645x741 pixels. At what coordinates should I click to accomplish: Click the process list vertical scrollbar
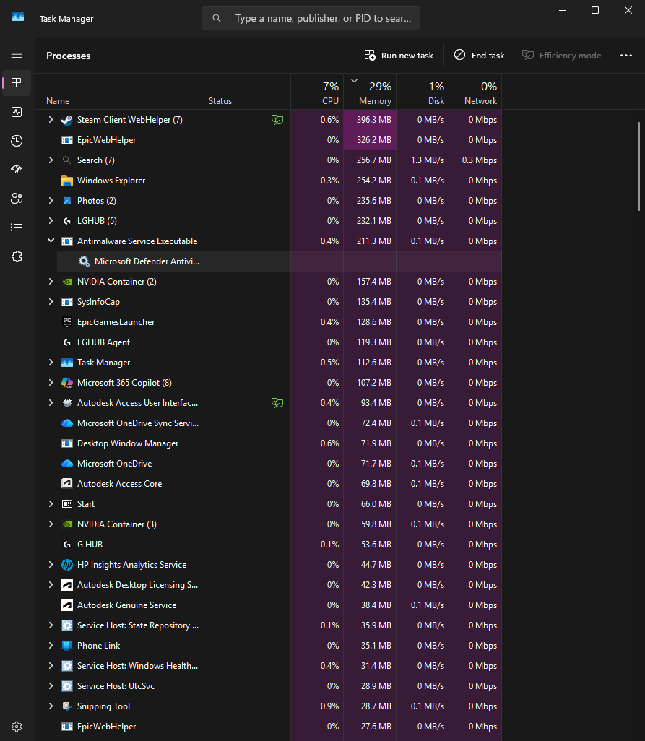(x=639, y=166)
